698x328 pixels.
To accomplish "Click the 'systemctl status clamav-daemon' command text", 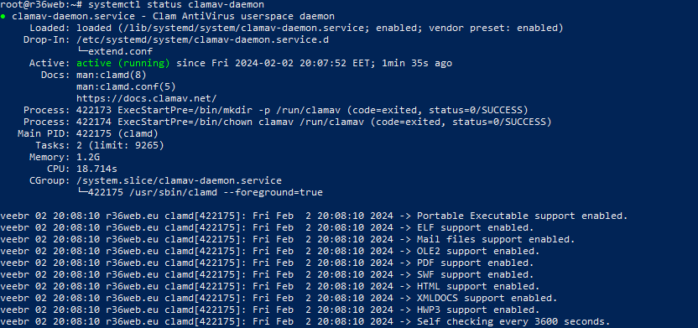I will [176, 5].
